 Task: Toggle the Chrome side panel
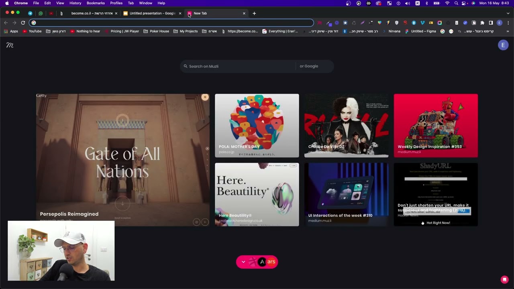click(491, 23)
